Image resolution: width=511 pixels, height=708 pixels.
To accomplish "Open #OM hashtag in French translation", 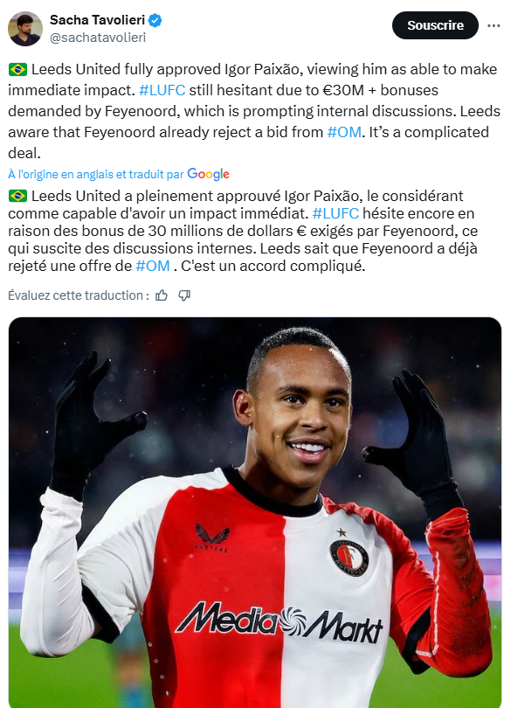I will coord(153,266).
